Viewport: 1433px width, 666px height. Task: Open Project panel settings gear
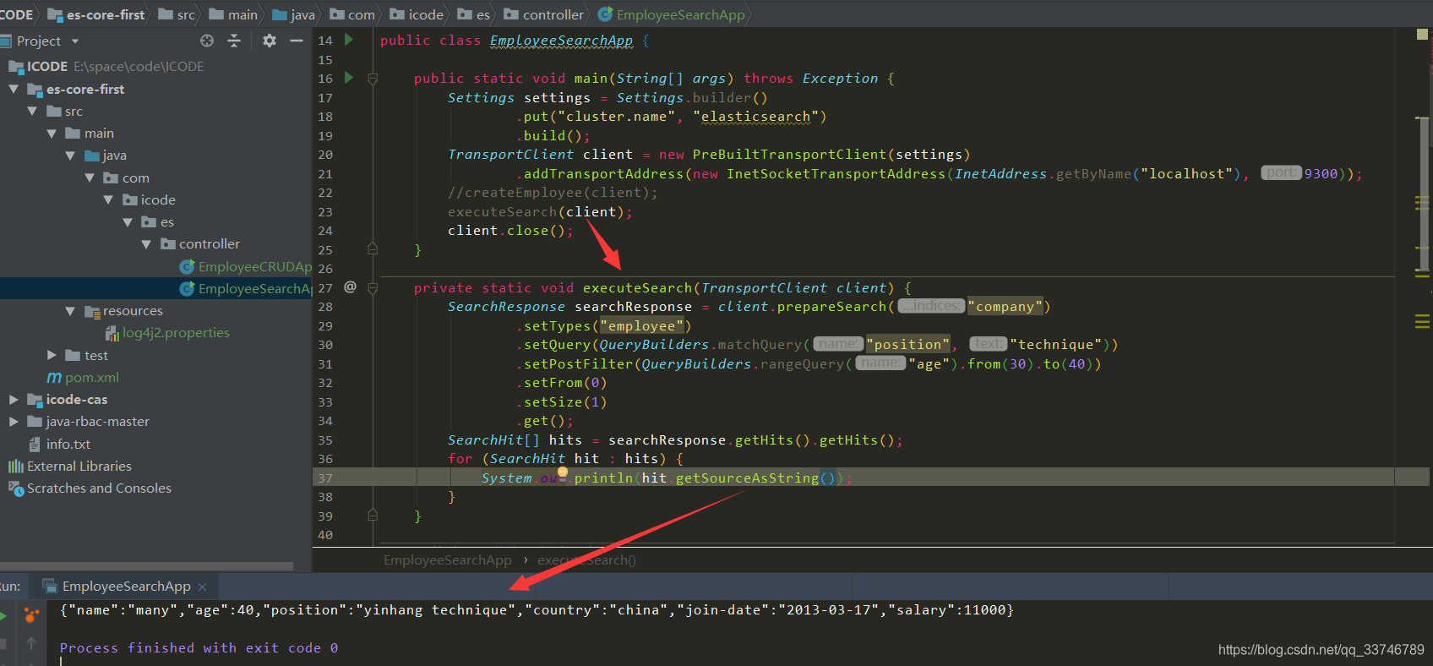[x=270, y=41]
